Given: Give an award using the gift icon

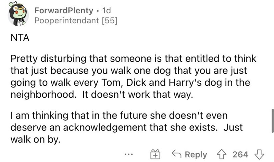Looking at the screenshot, I should [x=155, y=154].
